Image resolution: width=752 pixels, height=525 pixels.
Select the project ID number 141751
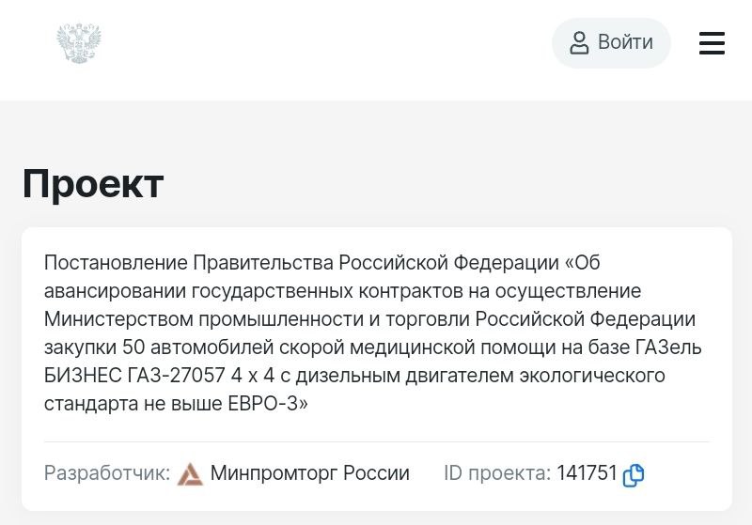587,473
